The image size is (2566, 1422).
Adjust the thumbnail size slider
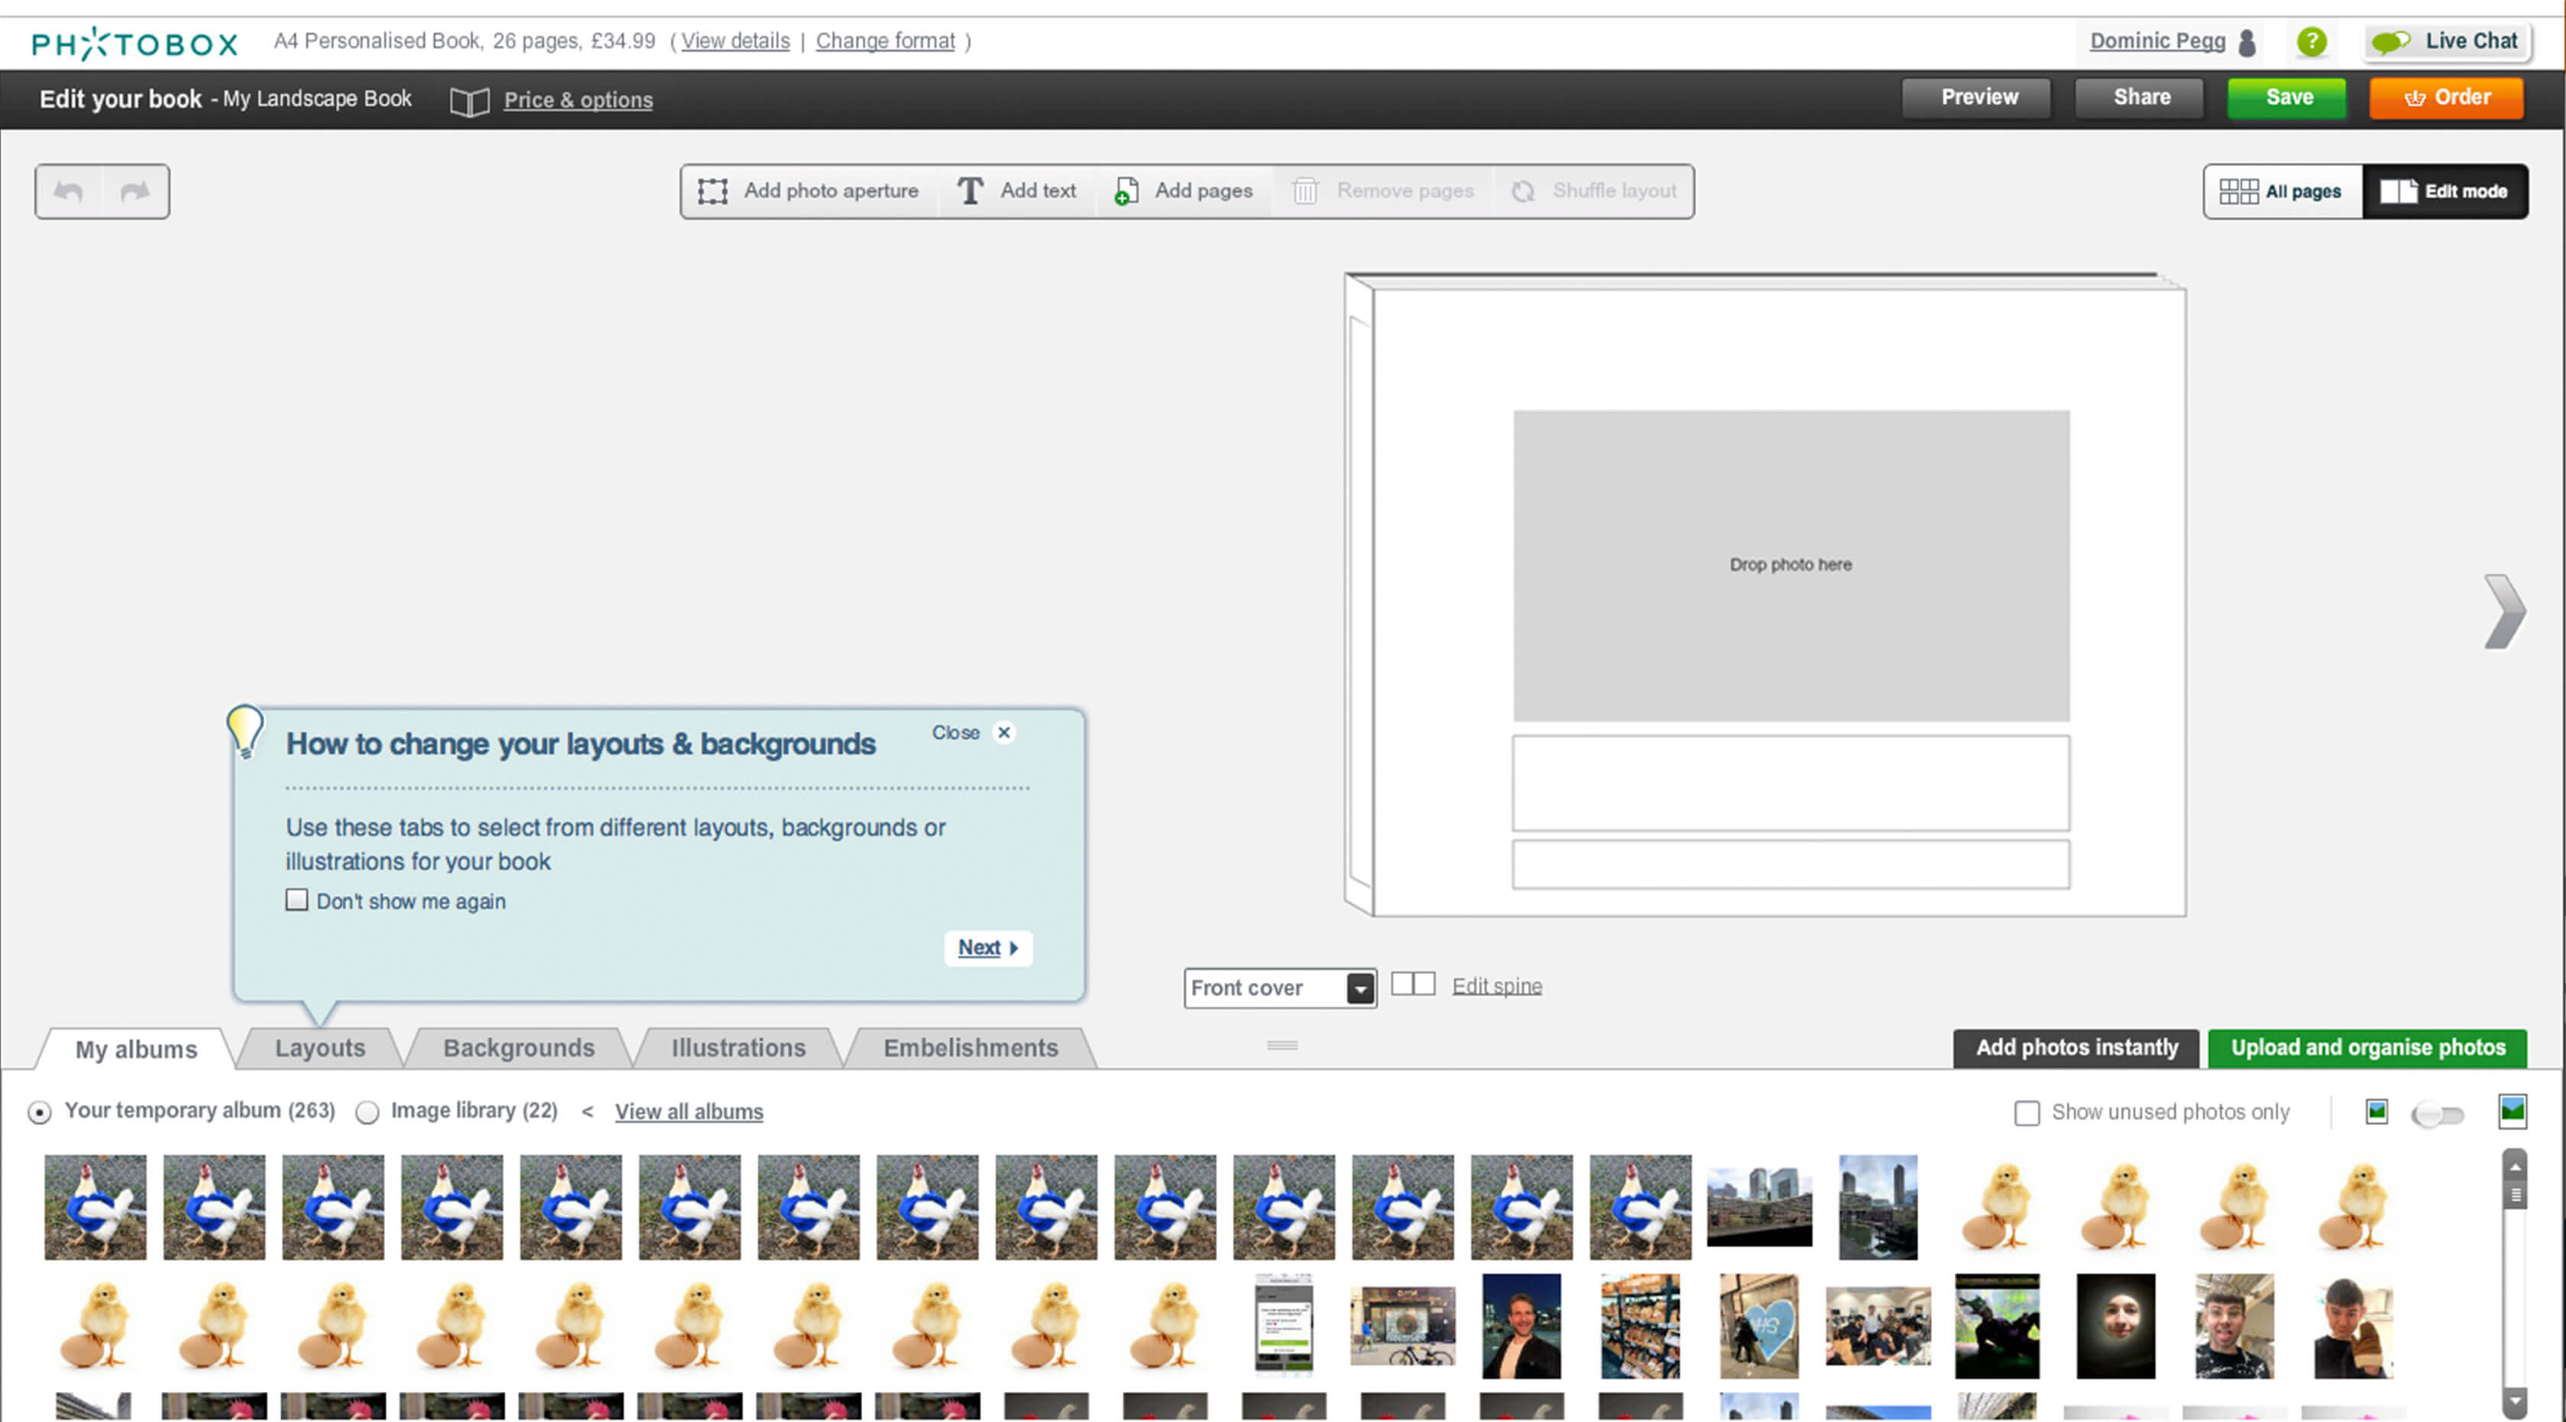coord(2438,1114)
